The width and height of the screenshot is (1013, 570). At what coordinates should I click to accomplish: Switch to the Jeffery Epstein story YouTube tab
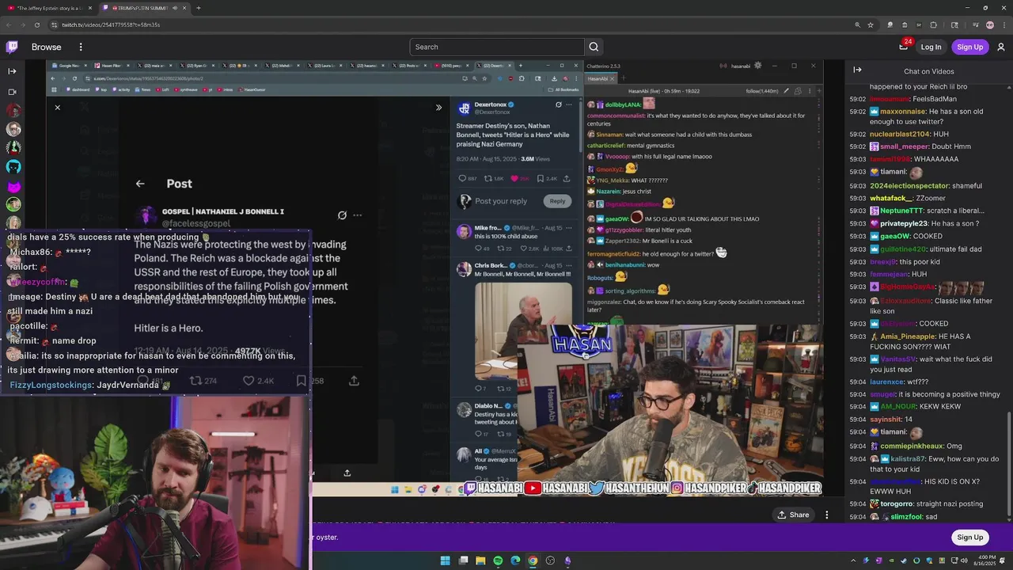(x=47, y=8)
